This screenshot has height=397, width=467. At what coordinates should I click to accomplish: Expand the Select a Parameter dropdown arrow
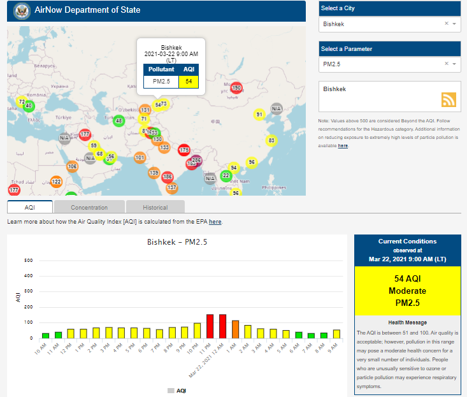(455, 64)
